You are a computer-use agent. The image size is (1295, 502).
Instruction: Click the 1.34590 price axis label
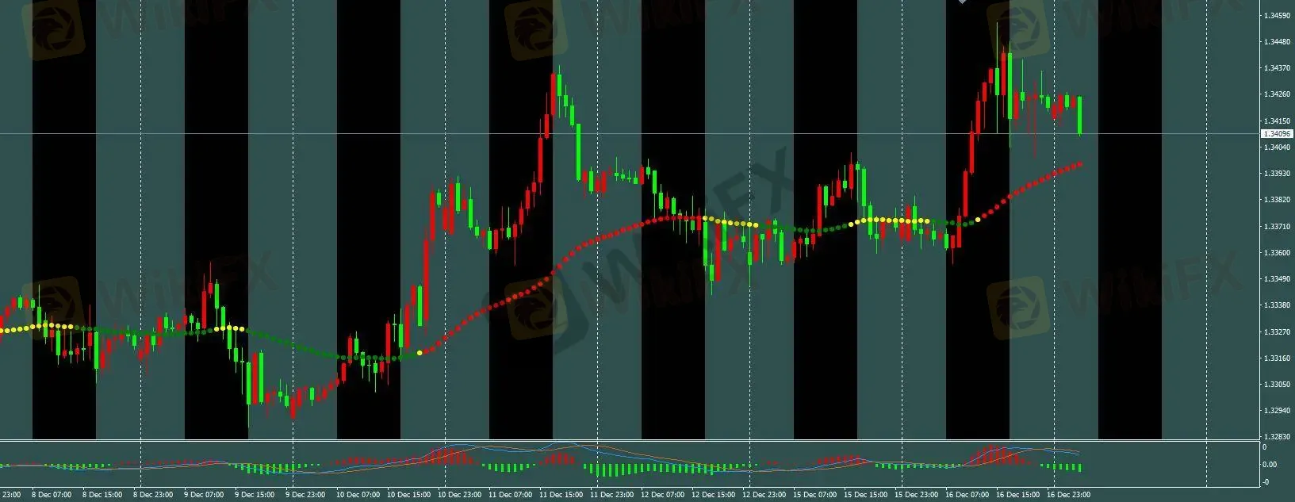pos(1276,16)
